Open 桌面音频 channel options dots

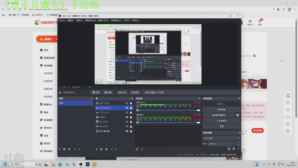coord(138,118)
